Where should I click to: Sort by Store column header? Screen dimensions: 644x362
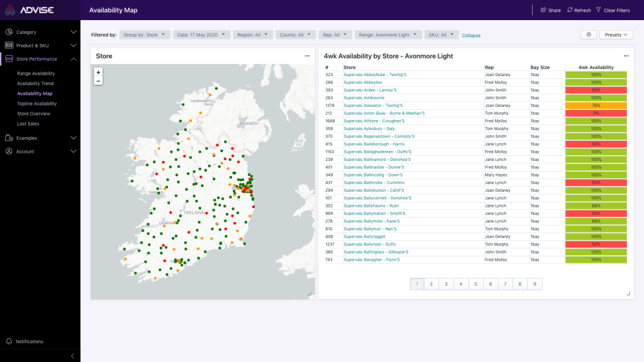pyautogui.click(x=350, y=67)
